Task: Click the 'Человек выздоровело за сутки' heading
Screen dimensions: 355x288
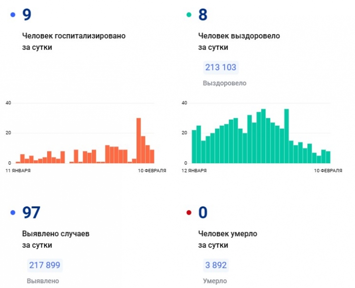Action: [239, 42]
